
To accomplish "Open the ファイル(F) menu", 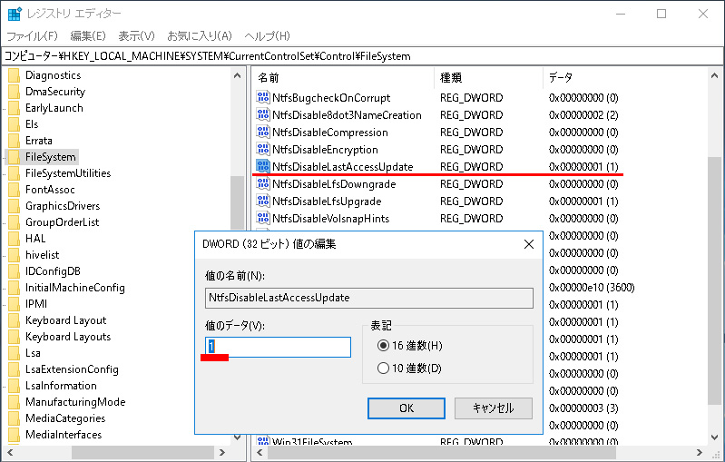I will 32,36.
